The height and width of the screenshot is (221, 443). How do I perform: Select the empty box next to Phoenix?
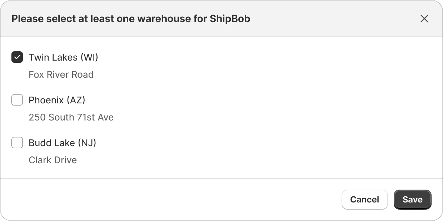point(17,100)
